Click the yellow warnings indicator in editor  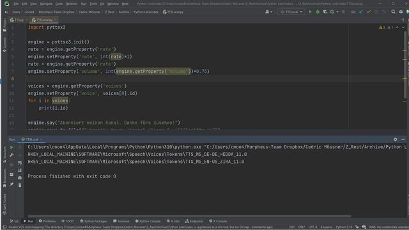(382, 27)
